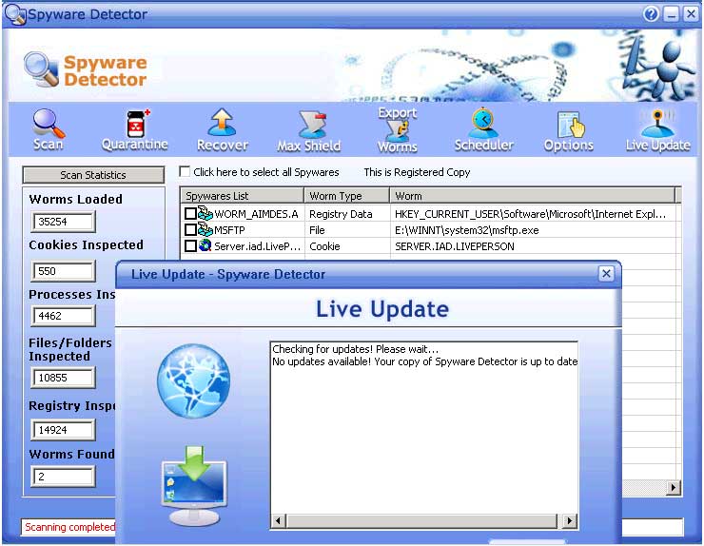The height and width of the screenshot is (546, 704).
Task: Select the Export Worms tool
Action: (398, 130)
